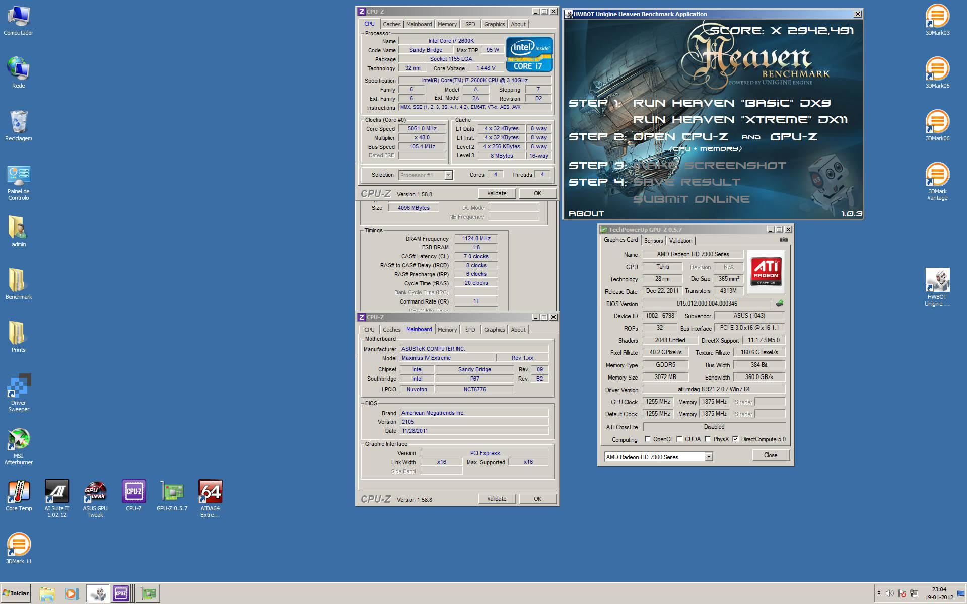Open Processor #1 selection dropdown

426,175
